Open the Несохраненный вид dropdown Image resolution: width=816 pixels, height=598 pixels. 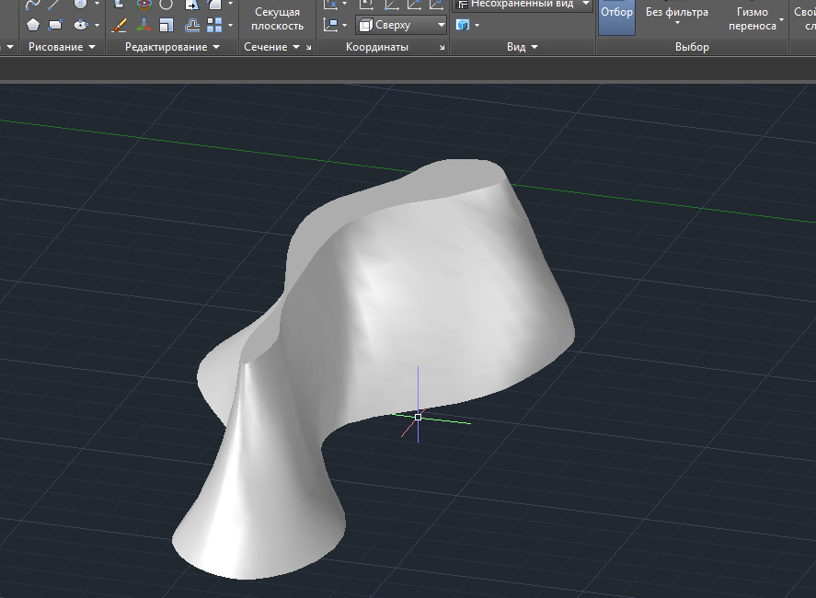585,4
